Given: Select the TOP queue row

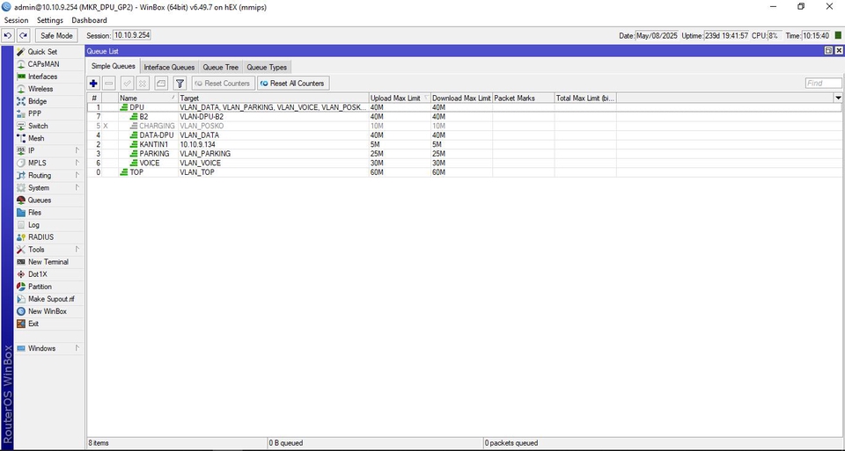Looking at the screenshot, I should point(464,172).
